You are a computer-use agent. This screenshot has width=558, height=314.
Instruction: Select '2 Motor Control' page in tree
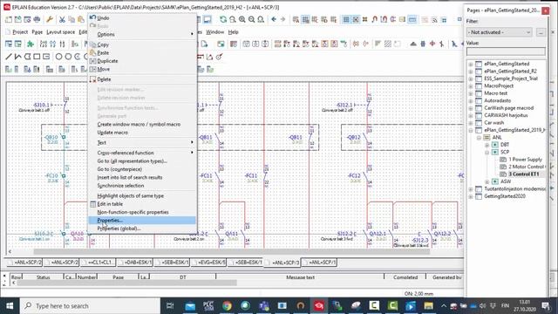click(527, 167)
